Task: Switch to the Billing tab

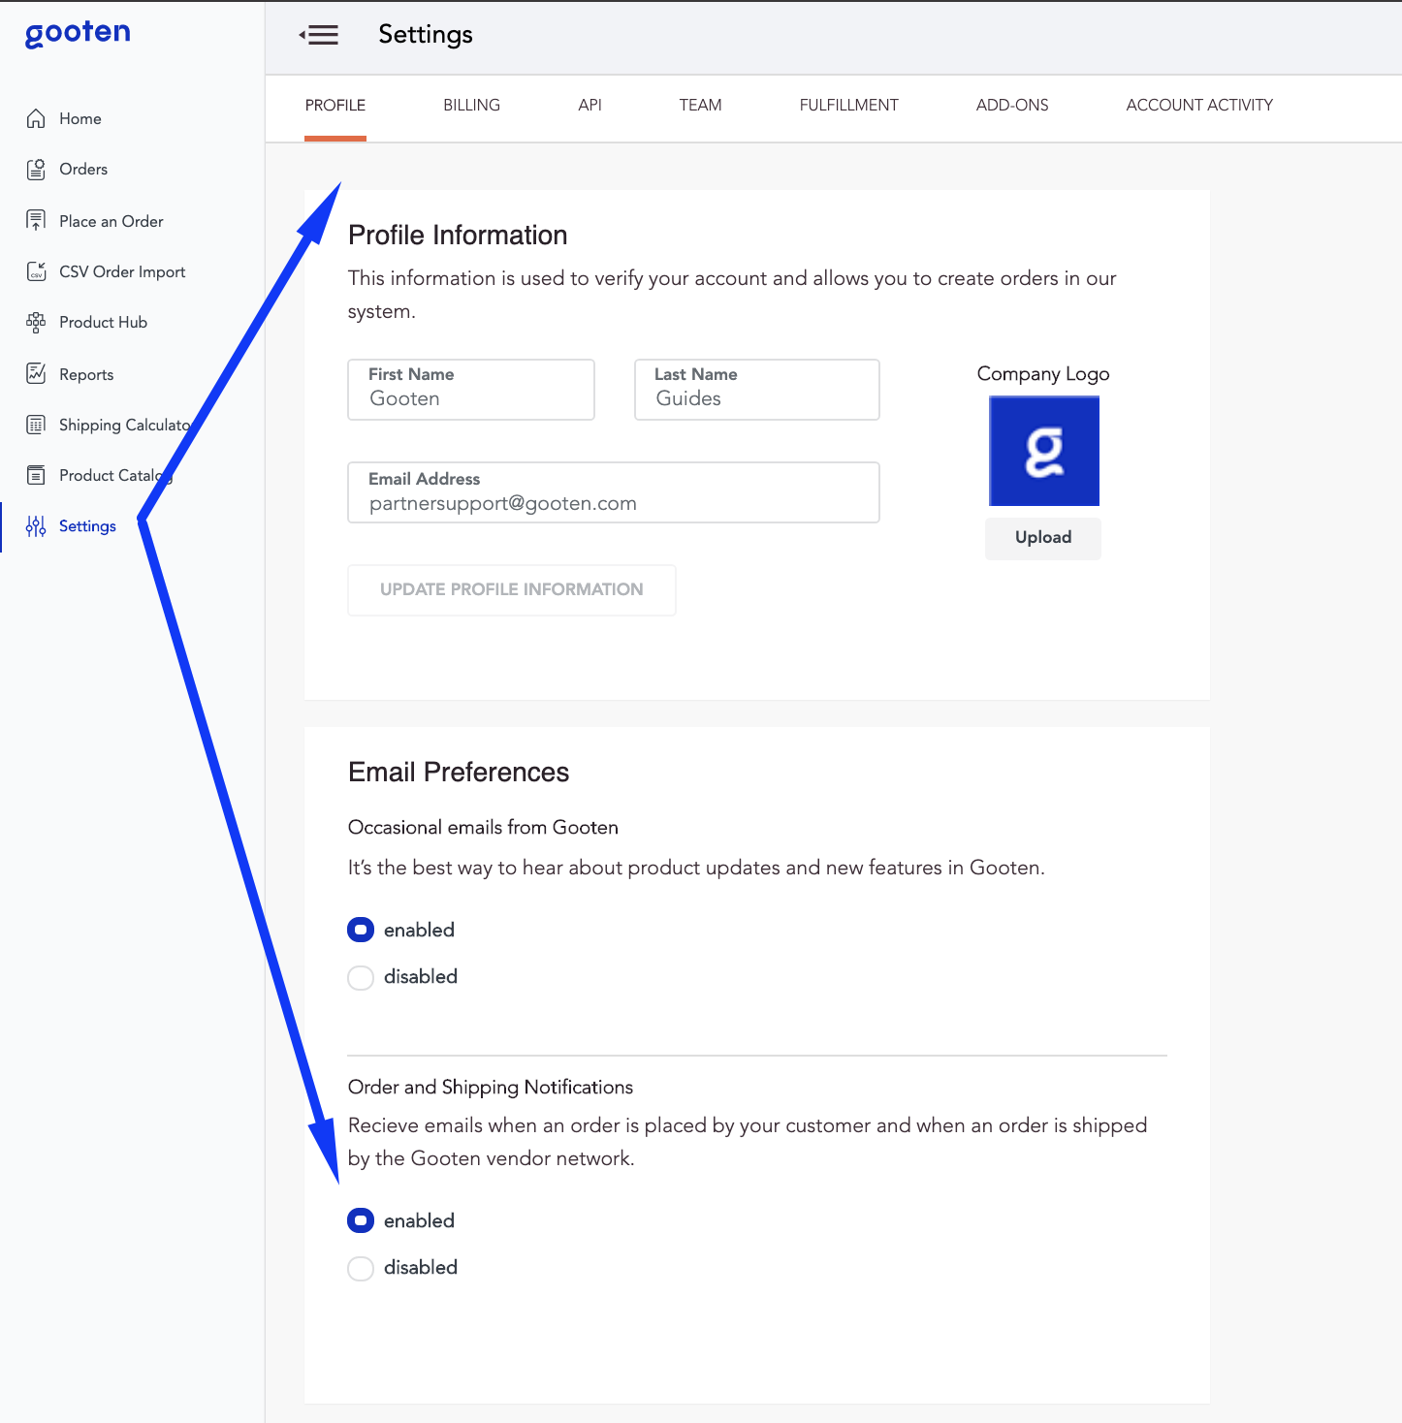Action: tap(471, 105)
